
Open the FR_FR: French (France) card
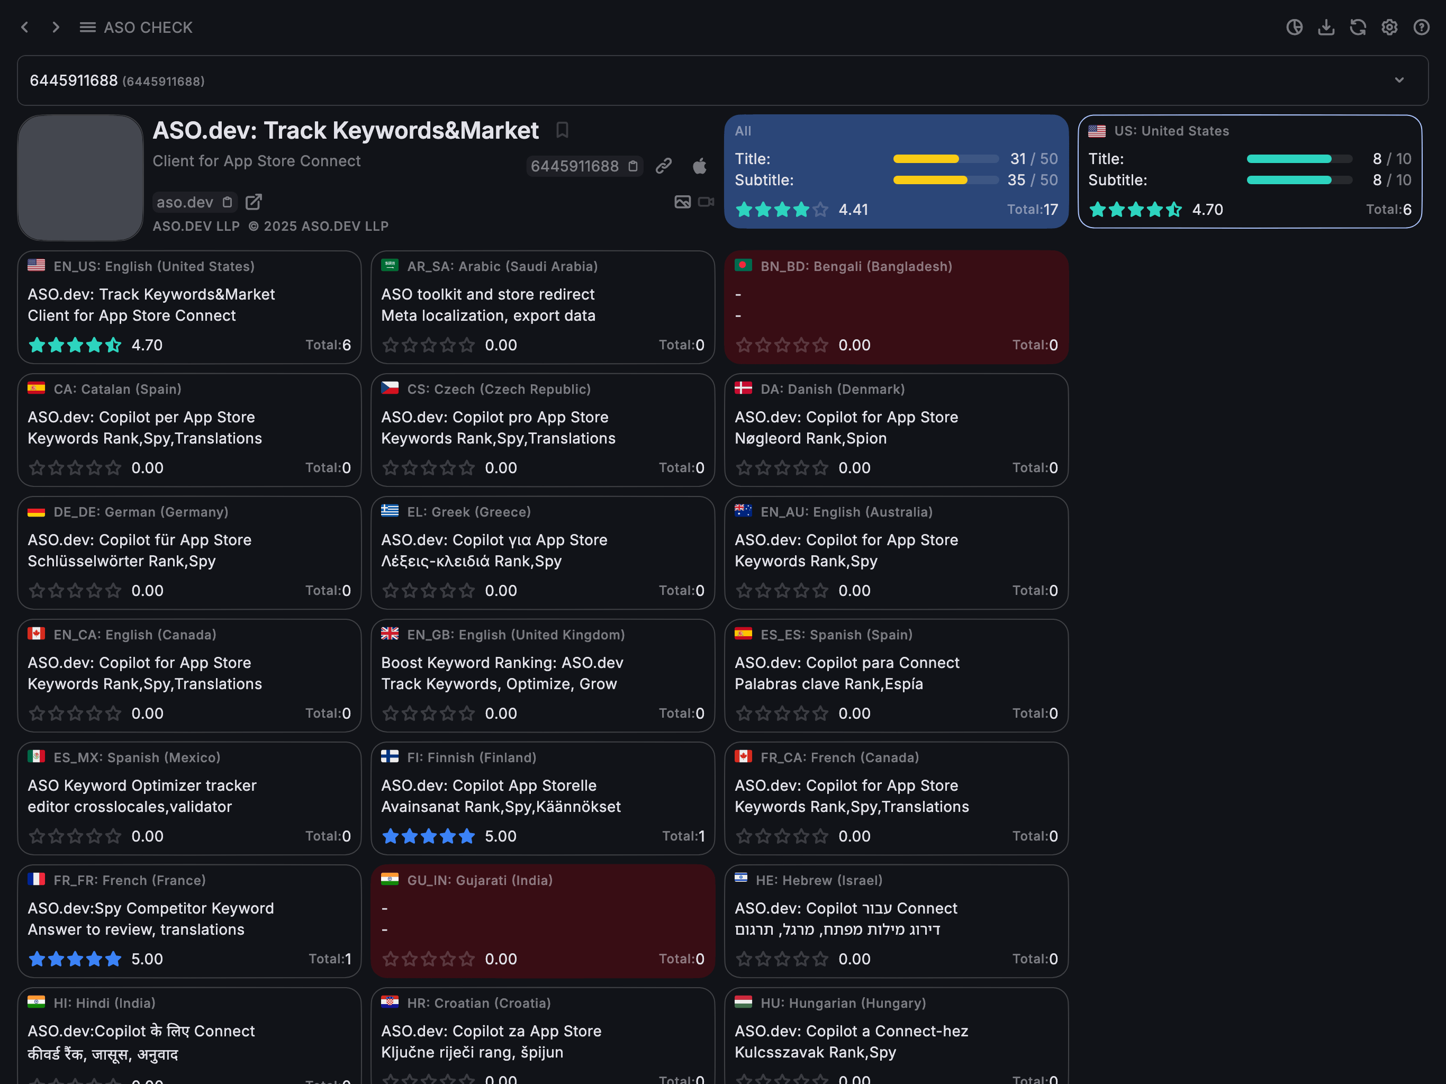coord(189,921)
